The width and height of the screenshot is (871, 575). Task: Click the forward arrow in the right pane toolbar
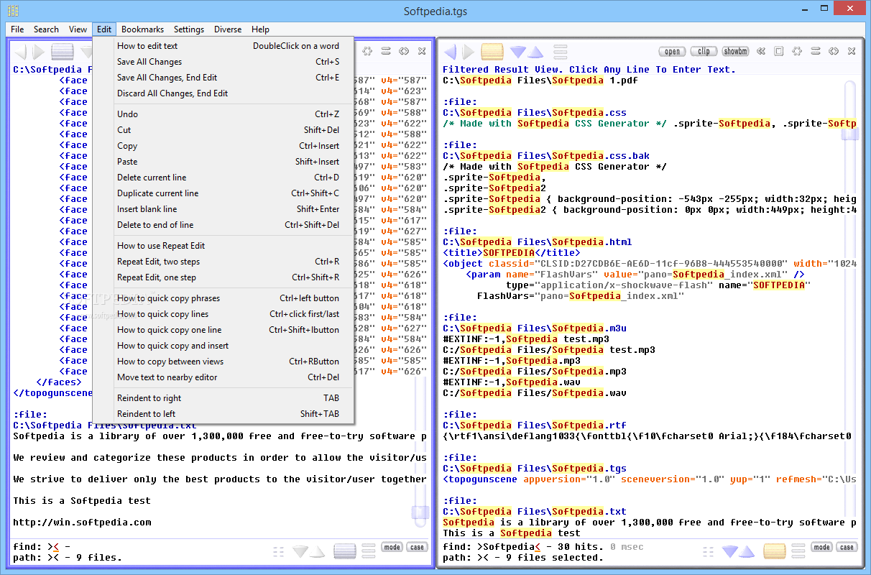click(469, 52)
